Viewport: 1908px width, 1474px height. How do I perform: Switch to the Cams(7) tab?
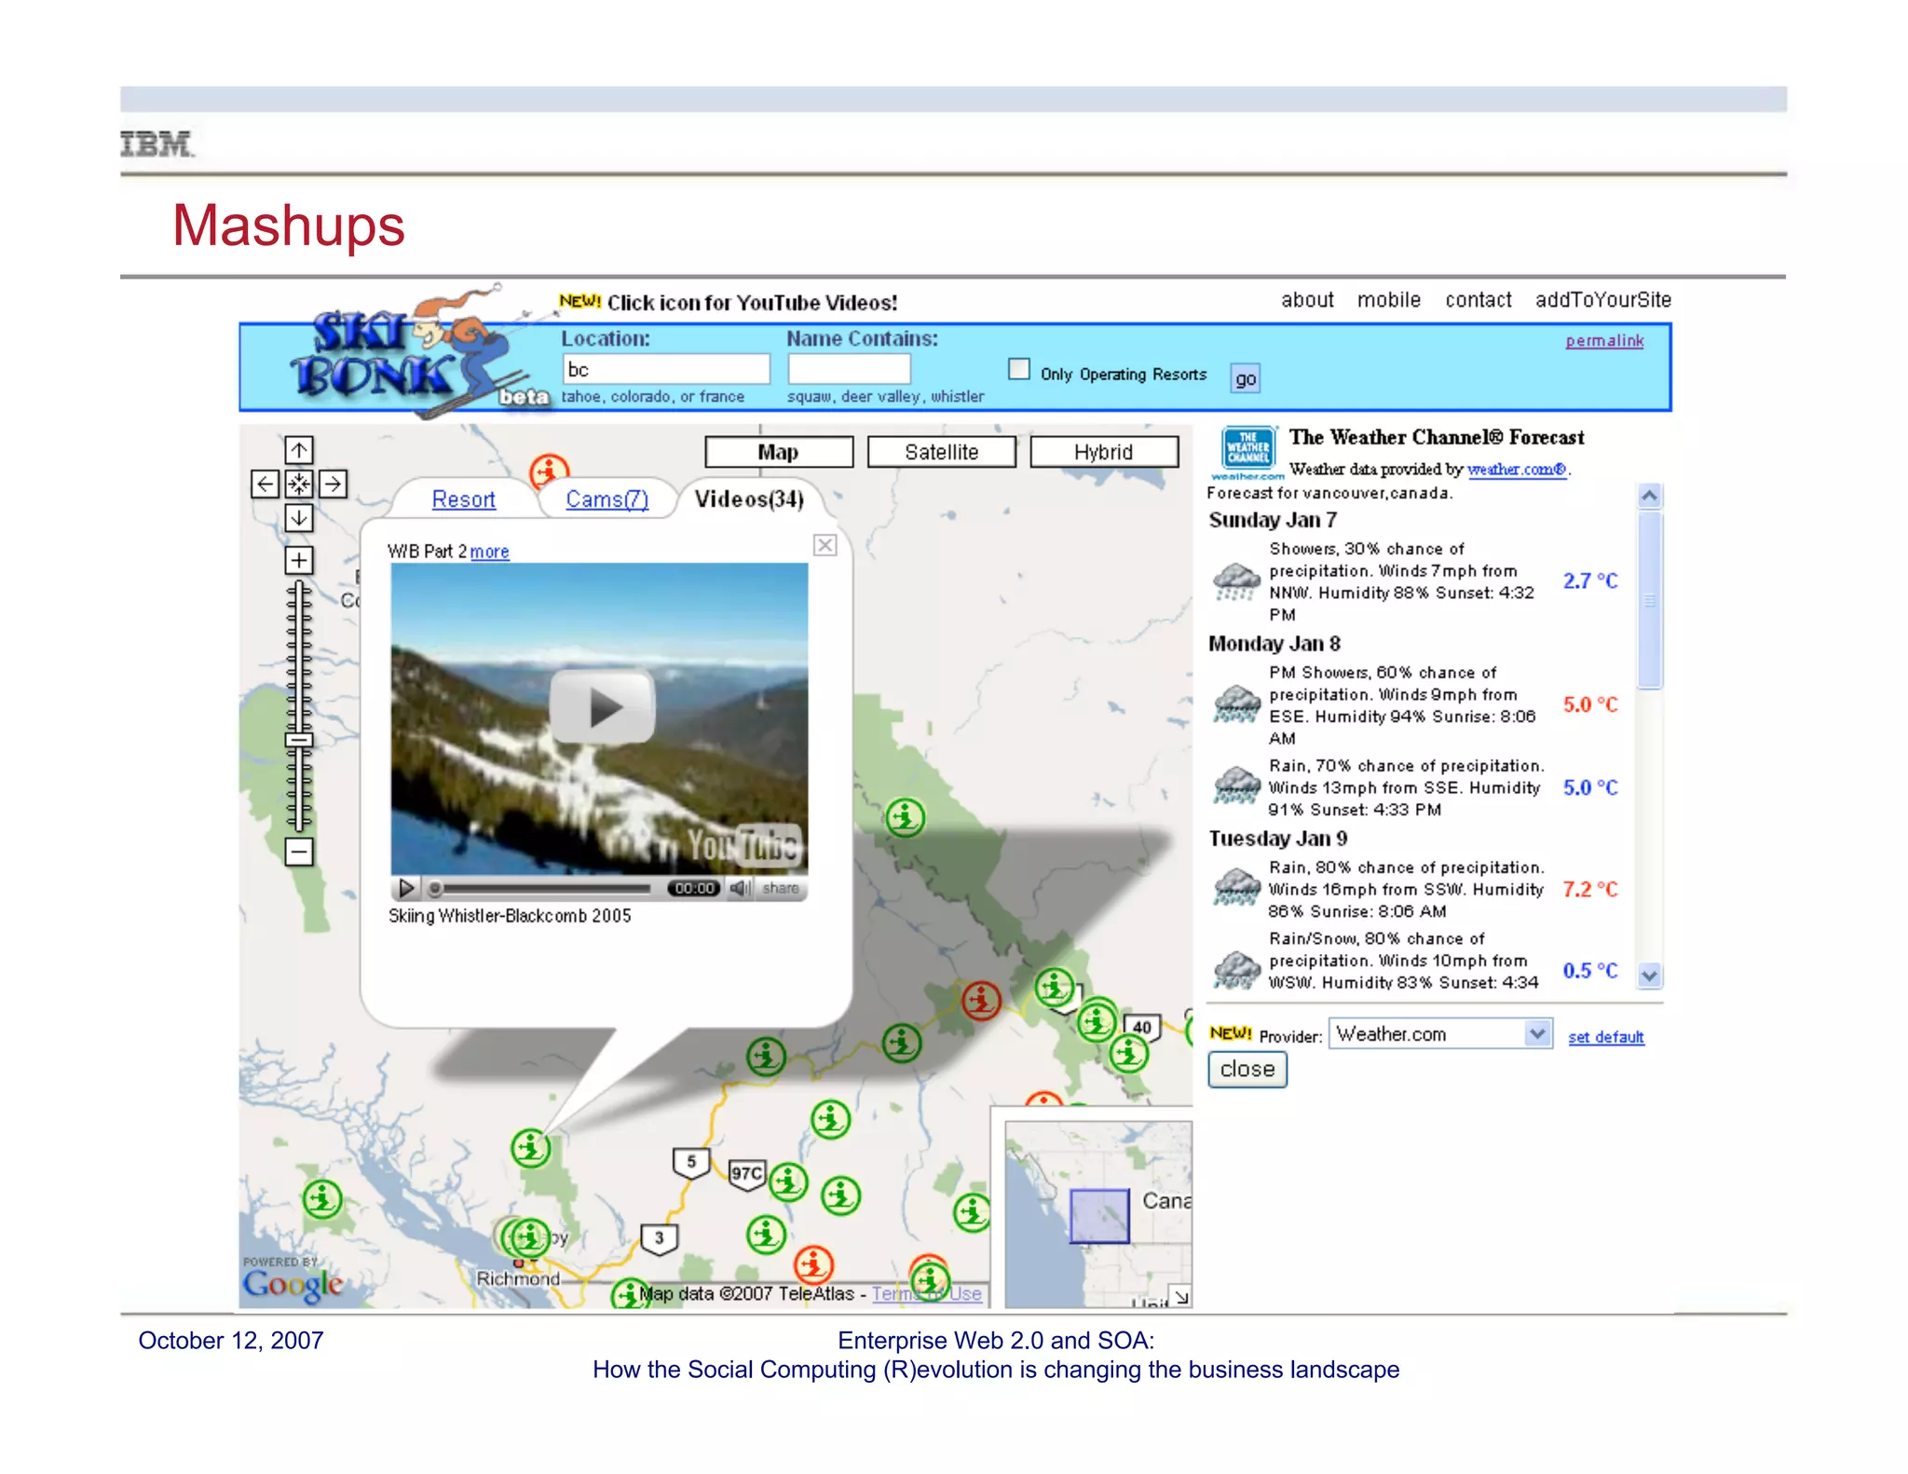click(606, 499)
